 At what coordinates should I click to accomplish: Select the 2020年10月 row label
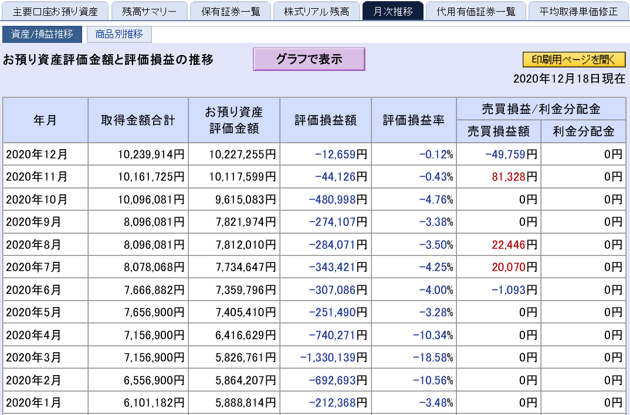pos(45,200)
